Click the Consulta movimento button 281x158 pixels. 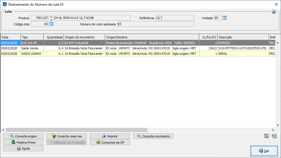(x=153, y=136)
